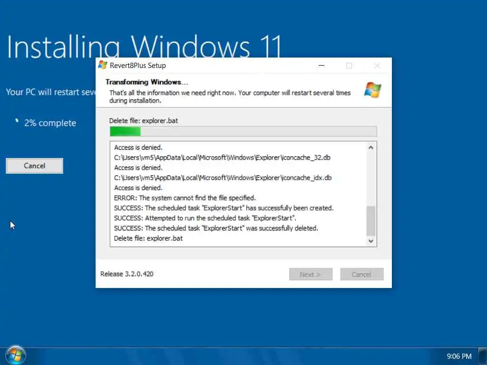Click the "Transforming Windows..." heading

point(146,82)
